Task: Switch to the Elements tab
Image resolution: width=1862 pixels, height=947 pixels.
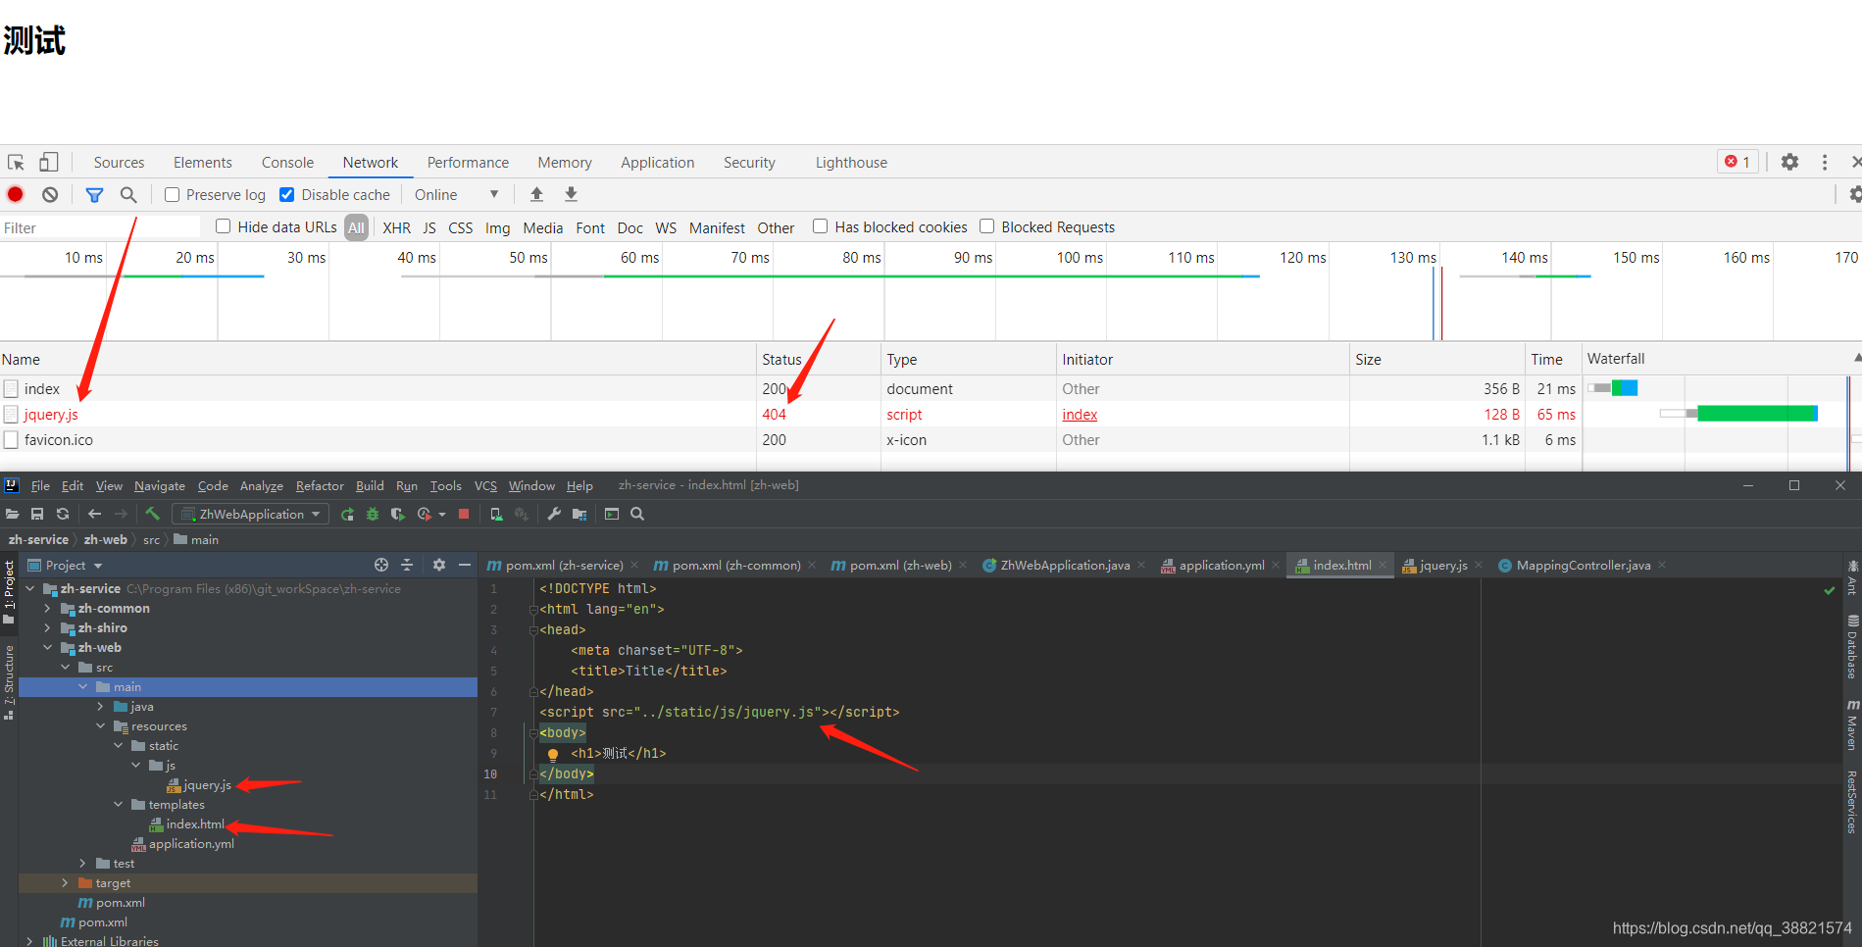Action: [x=203, y=163]
